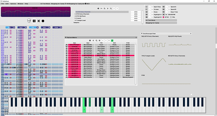Screen dimensions: 217x116
Task: Delete instrument using the trash icon
Action: pyautogui.click(x=108, y=8)
